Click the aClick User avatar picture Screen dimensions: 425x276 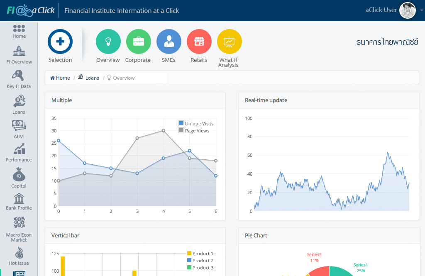click(408, 10)
